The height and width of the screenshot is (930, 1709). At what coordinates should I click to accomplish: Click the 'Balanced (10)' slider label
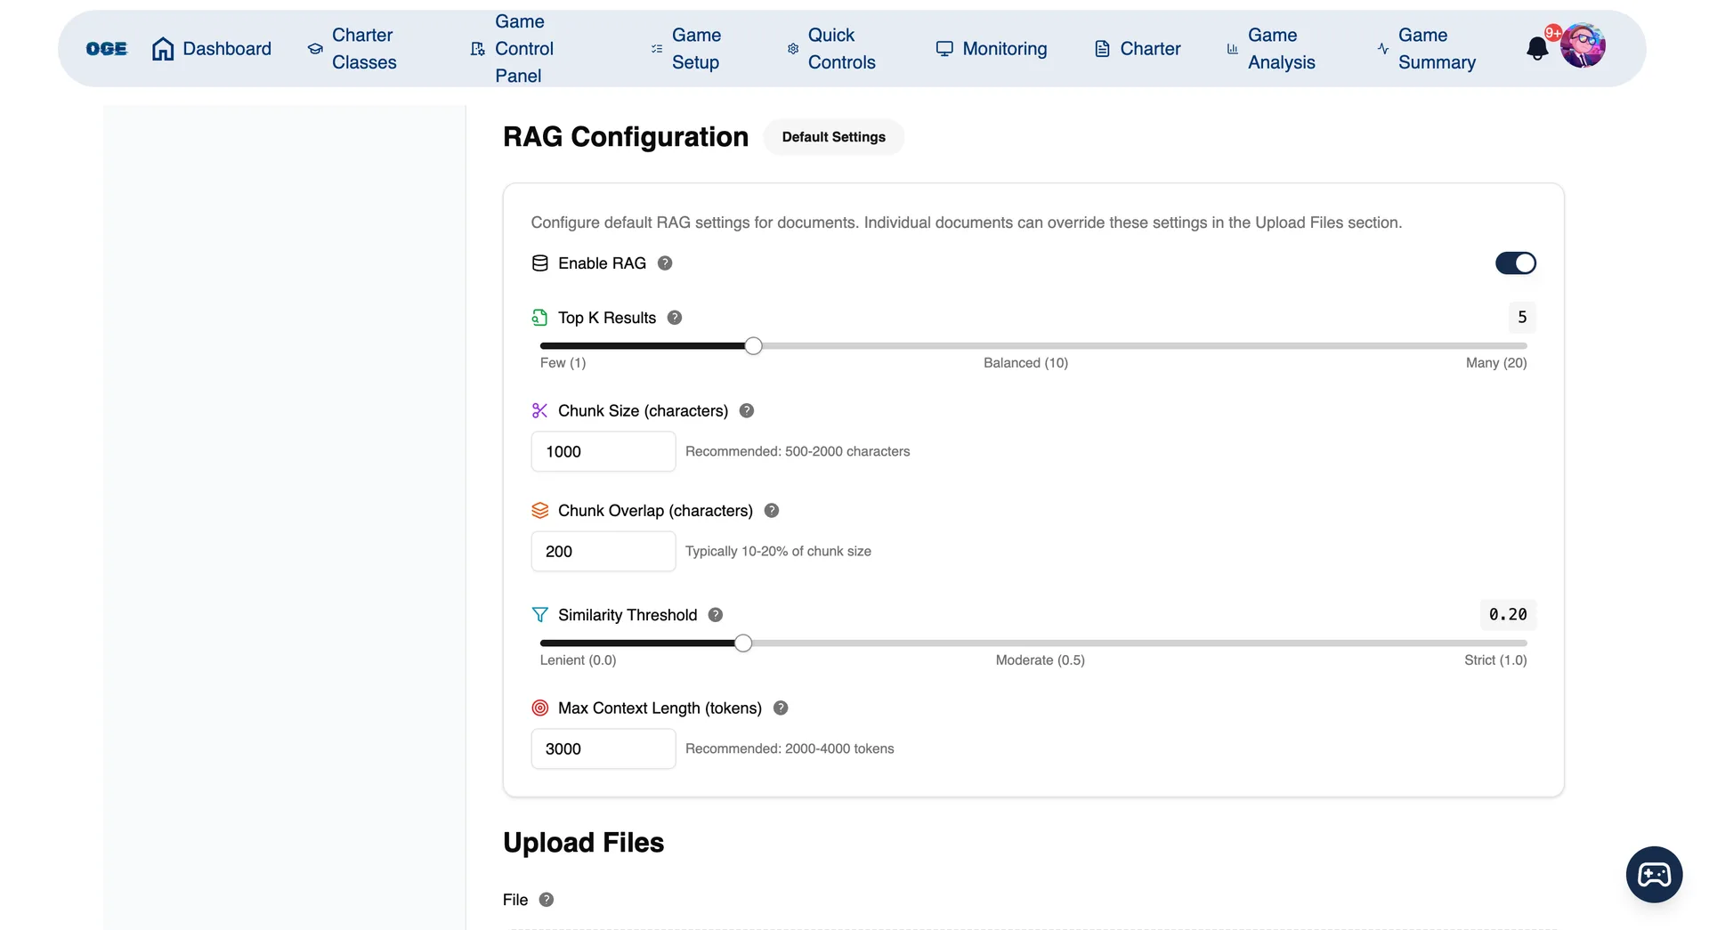coord(1025,363)
